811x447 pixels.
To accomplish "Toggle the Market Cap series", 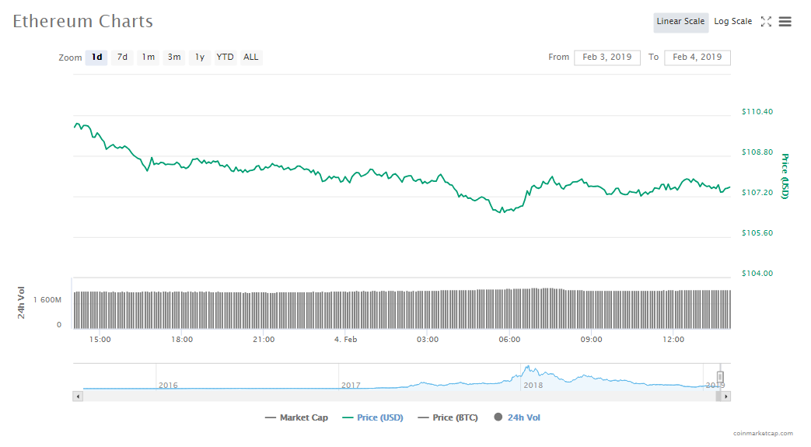I will (296, 417).
